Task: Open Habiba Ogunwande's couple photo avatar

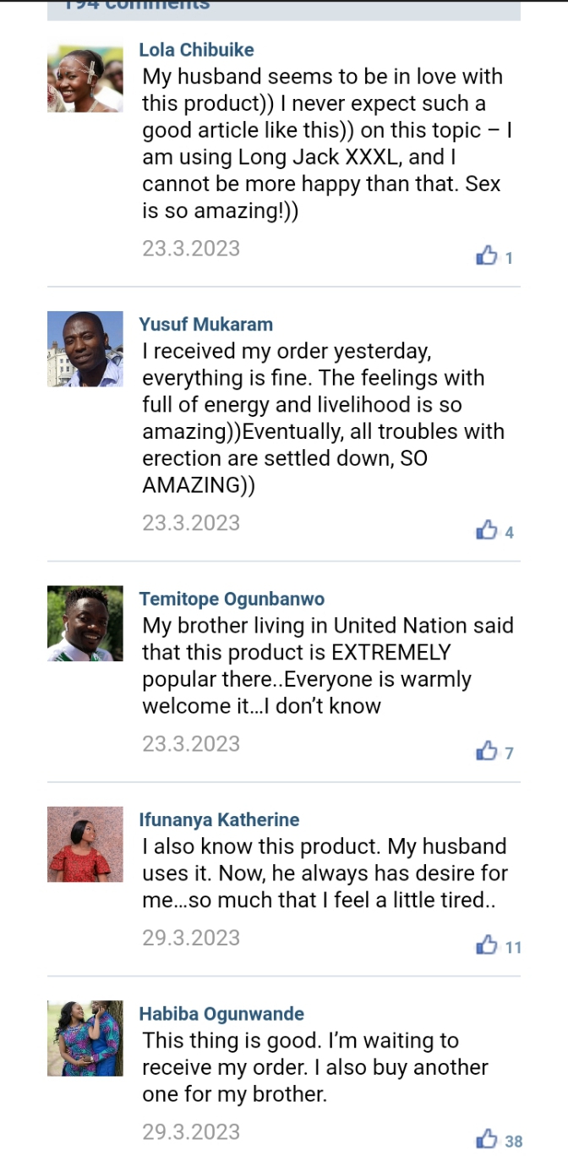Action: (85, 1038)
